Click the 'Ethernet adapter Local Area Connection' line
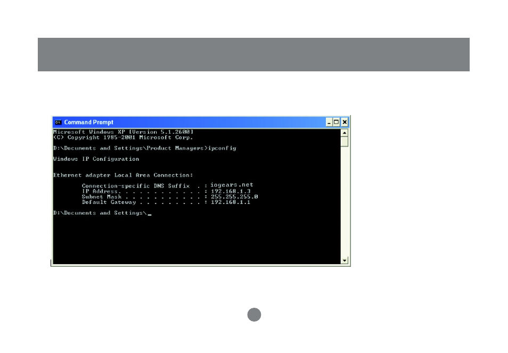 point(123,175)
